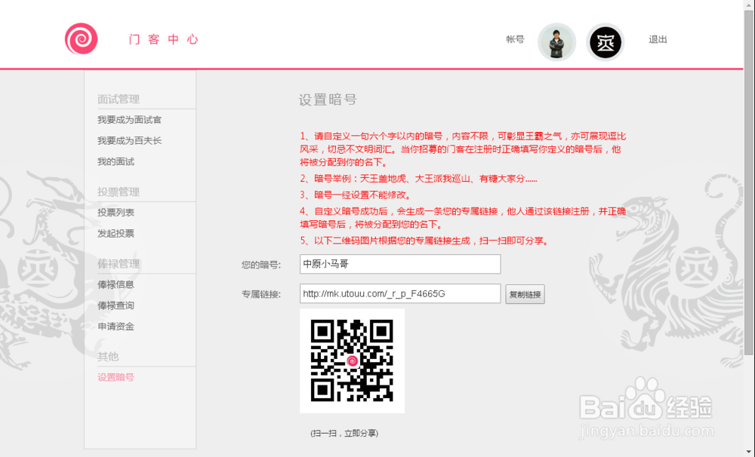Click the scrollbar down arrow icon
Viewport: 755px width, 457px height.
coord(750,450)
